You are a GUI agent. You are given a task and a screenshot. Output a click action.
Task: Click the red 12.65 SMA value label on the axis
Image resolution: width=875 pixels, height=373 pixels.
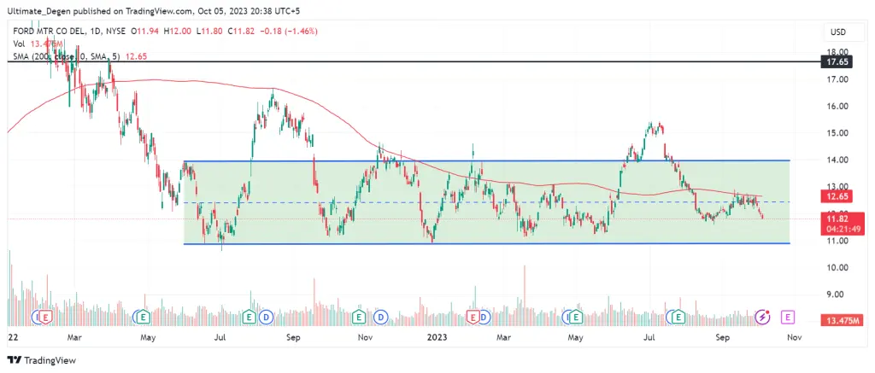(837, 196)
